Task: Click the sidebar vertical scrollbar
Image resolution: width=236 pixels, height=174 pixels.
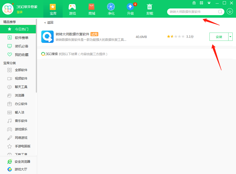Action: pyautogui.click(x=36, y=56)
